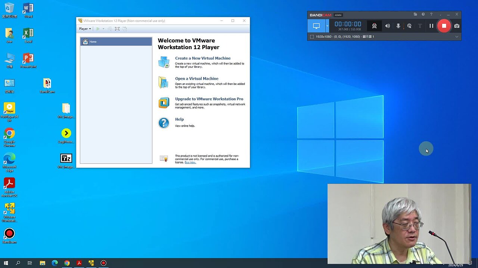Toggle Bandicam text overlay T icon
The image size is (478, 268).
click(420, 26)
